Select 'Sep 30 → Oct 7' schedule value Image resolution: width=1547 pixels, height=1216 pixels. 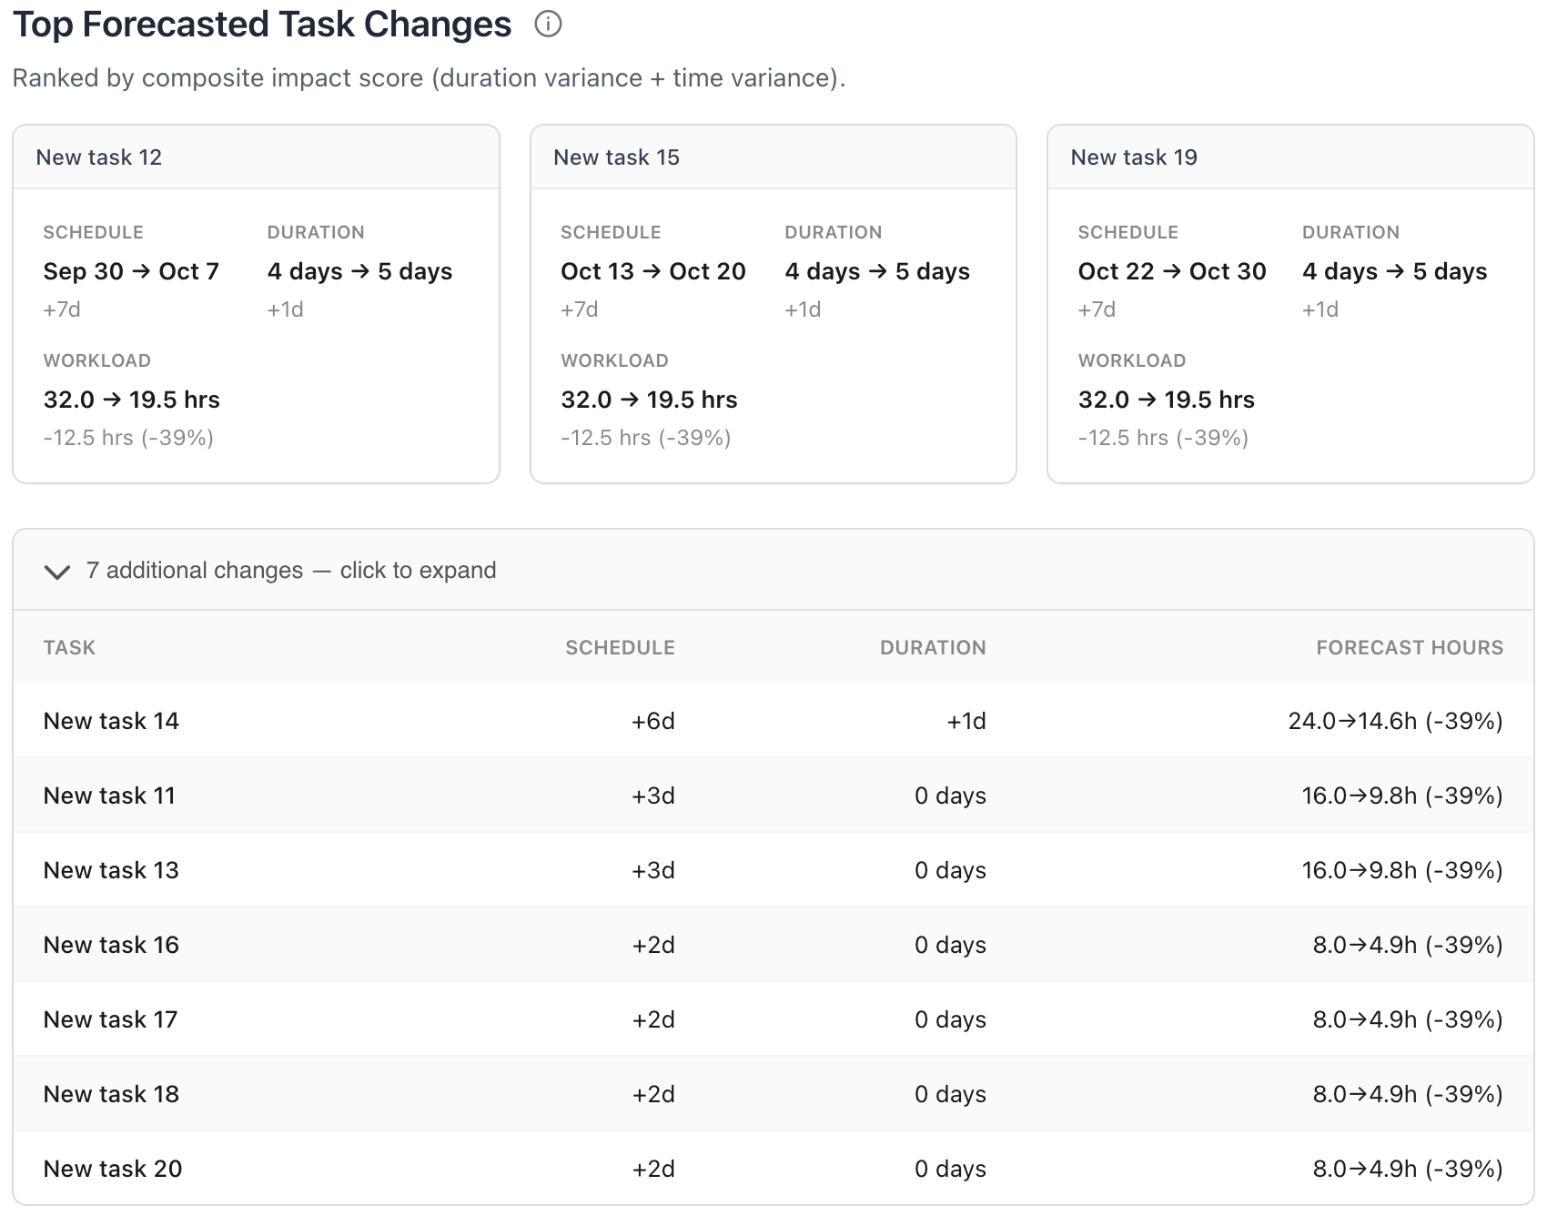pos(131,271)
